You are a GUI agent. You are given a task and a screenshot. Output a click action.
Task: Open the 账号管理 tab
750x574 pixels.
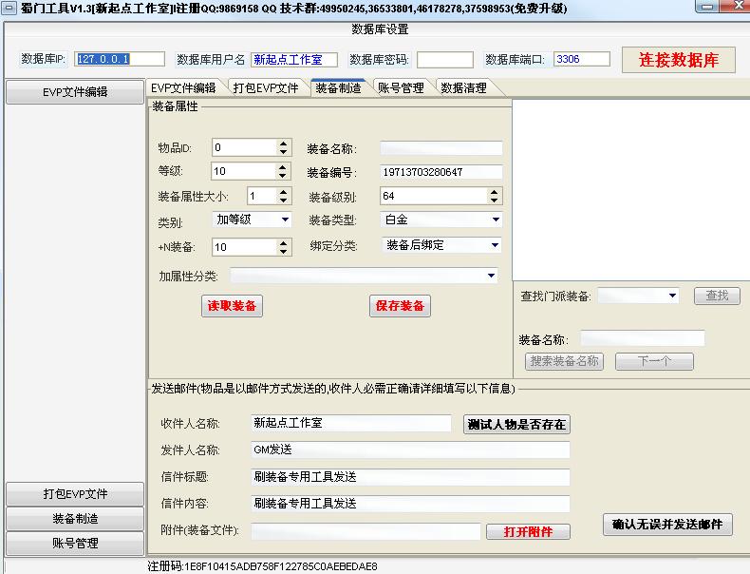(x=400, y=88)
